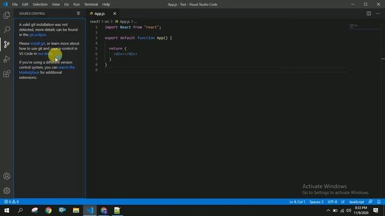The height and width of the screenshot is (216, 385).
Task: Change end of line sequence 'LF'
Action: (x=343, y=202)
